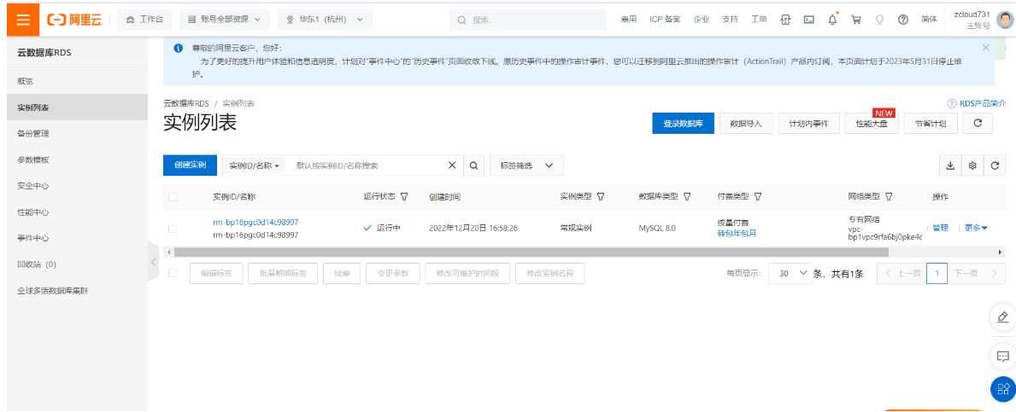The image size is (1016, 412).
Task: Open the 工作台 workbench
Action: pos(144,20)
